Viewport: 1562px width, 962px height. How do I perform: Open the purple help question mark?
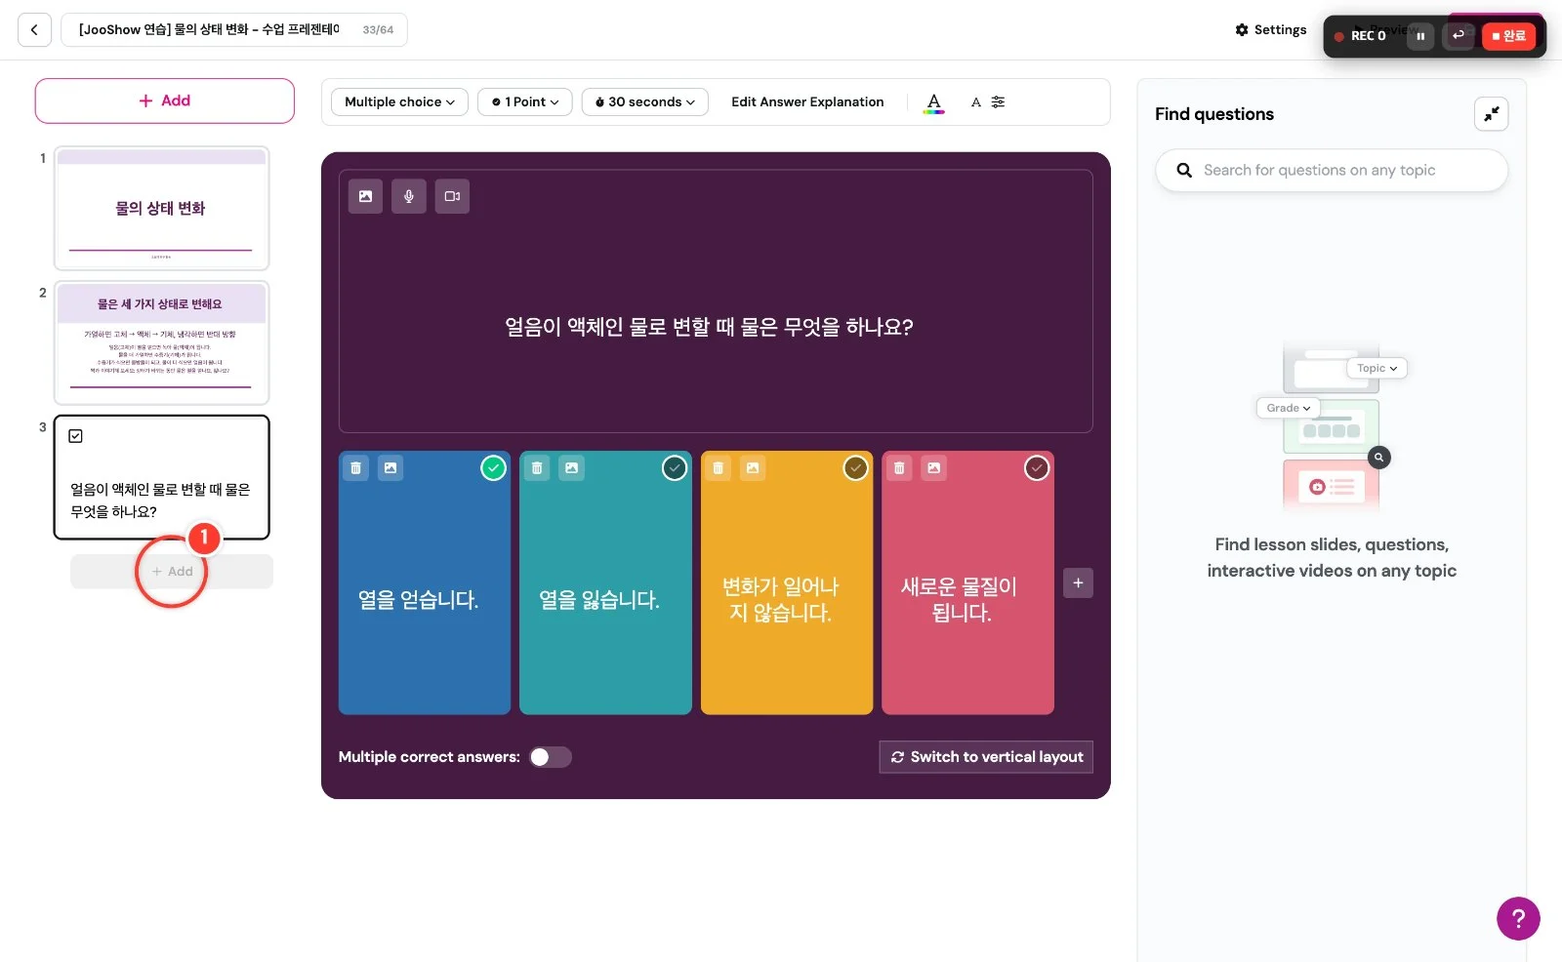tap(1518, 918)
